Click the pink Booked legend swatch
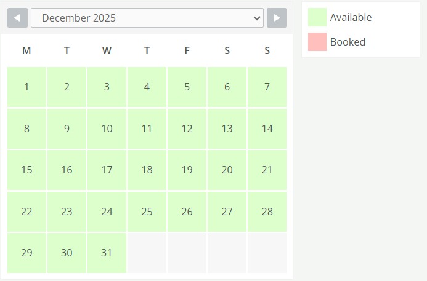The width and height of the screenshot is (427, 281). [317, 42]
